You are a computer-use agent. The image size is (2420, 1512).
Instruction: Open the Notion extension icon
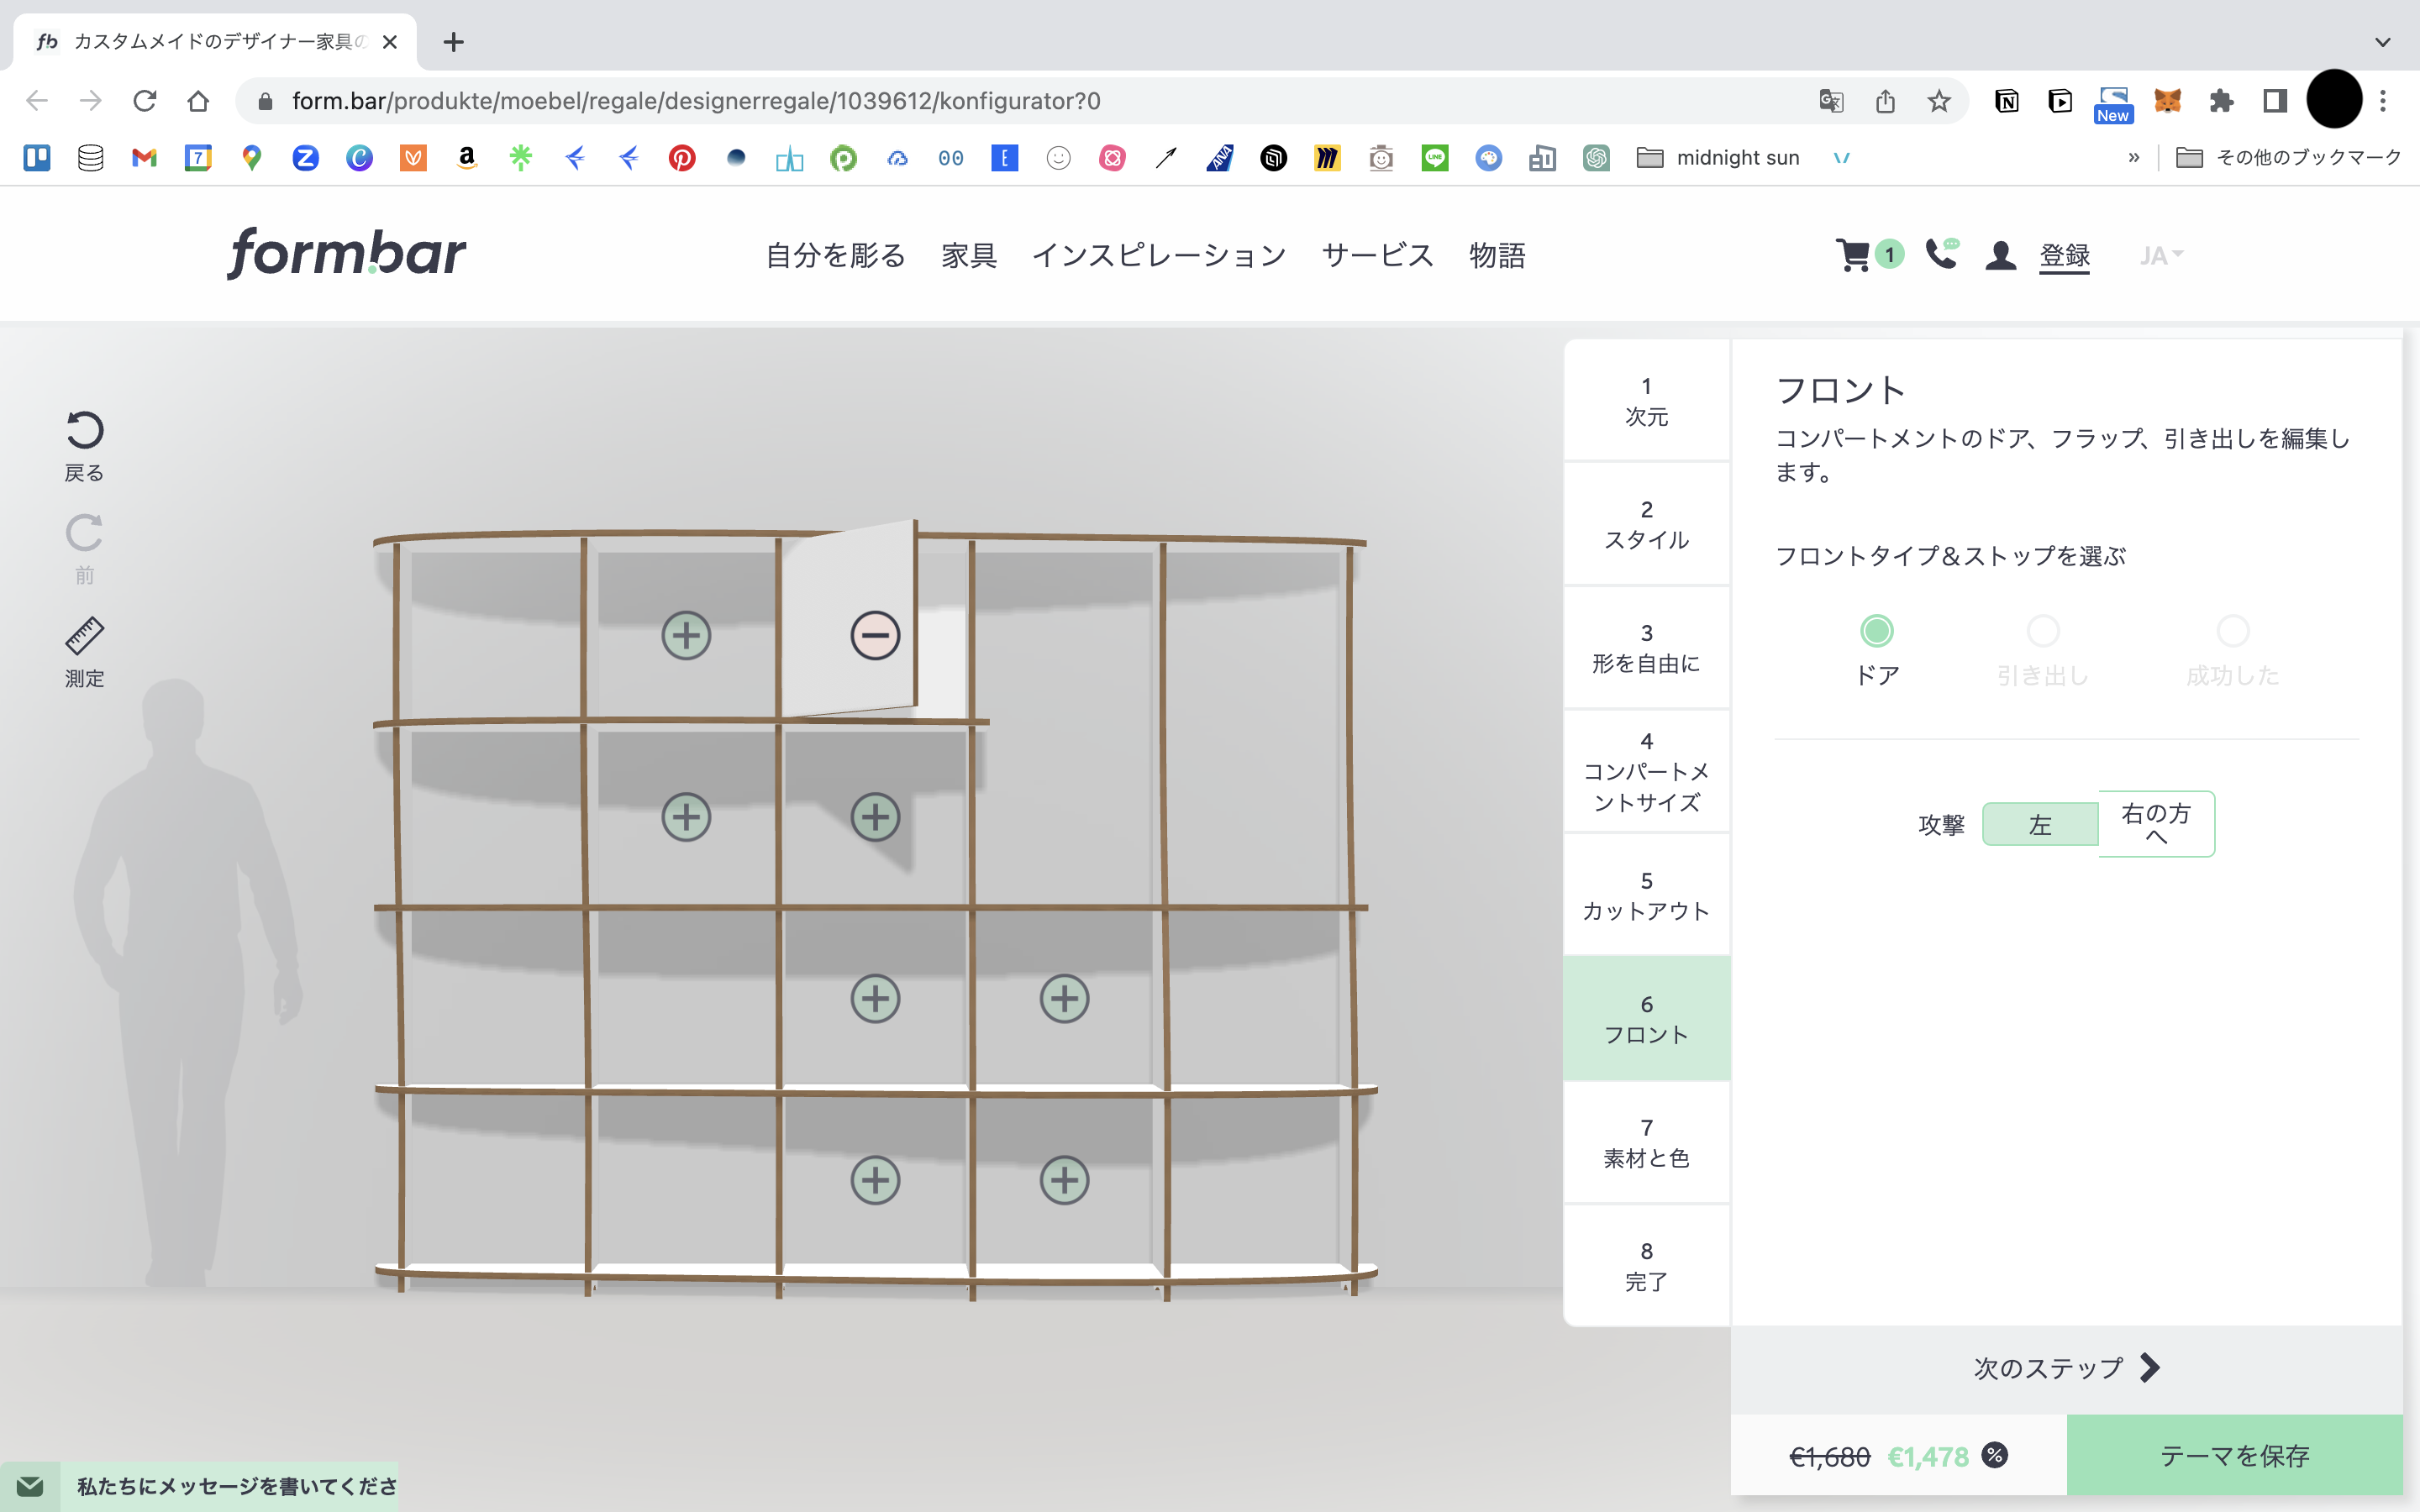[2006, 101]
